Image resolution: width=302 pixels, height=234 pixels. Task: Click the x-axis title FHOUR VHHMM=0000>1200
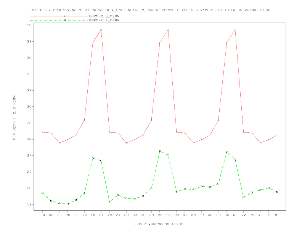tap(159, 224)
